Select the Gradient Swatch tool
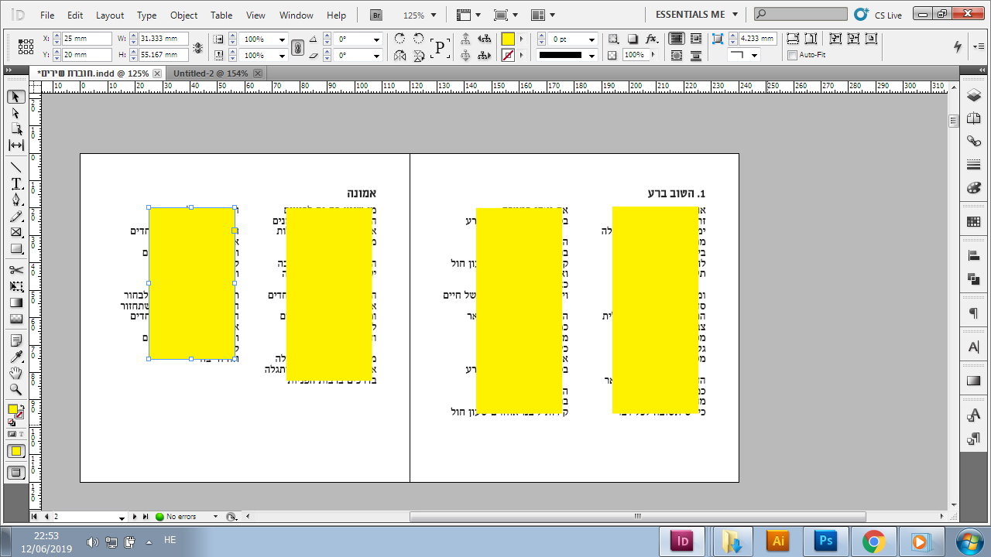The width and height of the screenshot is (991, 557). tap(15, 303)
